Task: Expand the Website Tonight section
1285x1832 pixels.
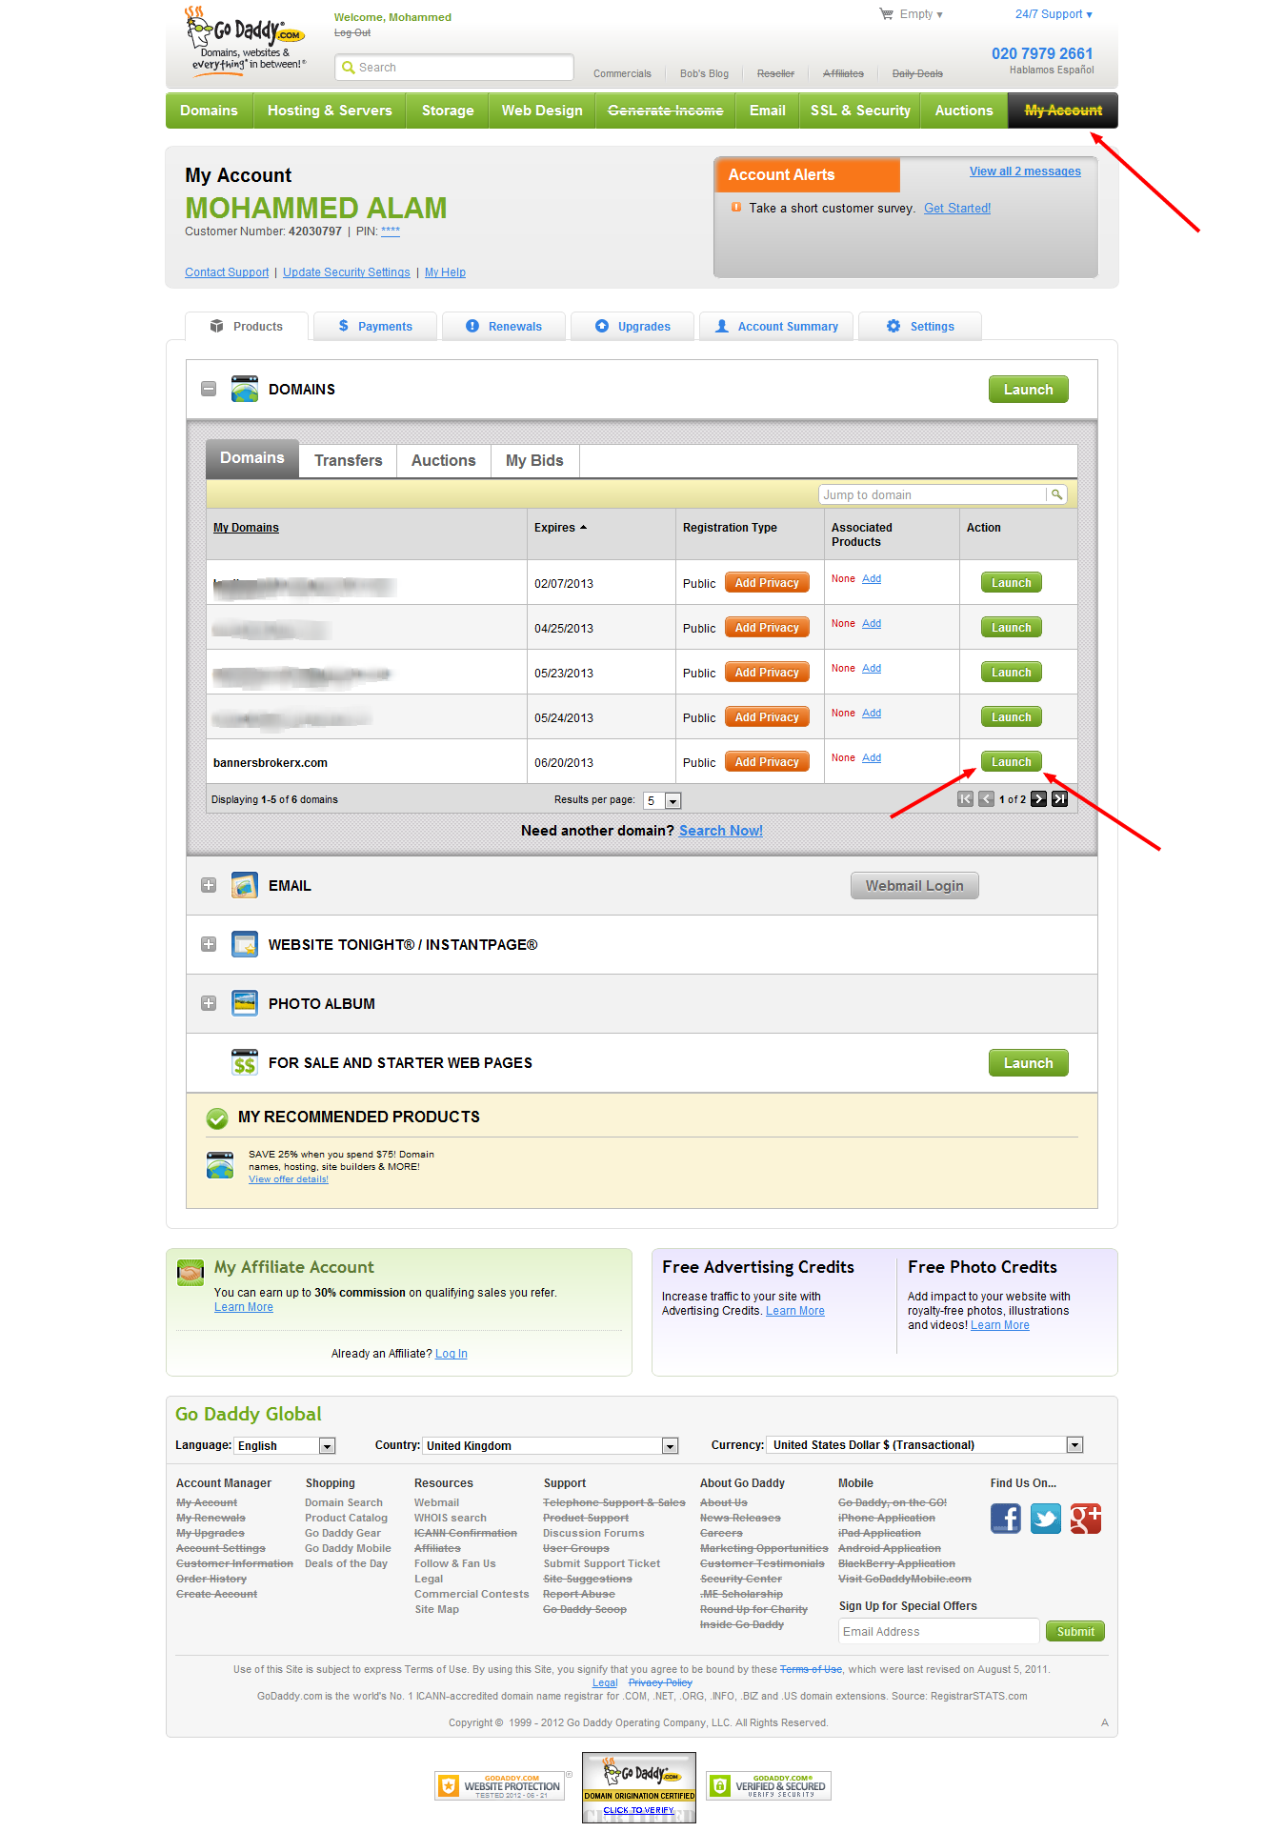Action: click(x=209, y=944)
